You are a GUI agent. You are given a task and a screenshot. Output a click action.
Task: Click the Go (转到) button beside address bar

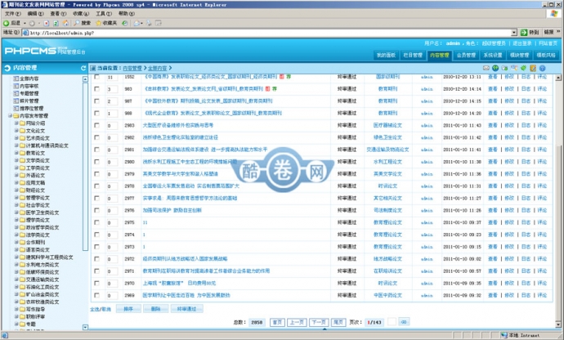click(530, 33)
